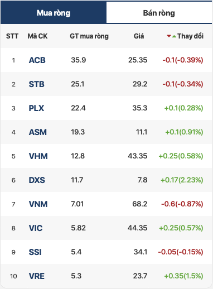Screen dimensions: 213x289
Task: Open the VNM stock link
Action: coord(38,204)
